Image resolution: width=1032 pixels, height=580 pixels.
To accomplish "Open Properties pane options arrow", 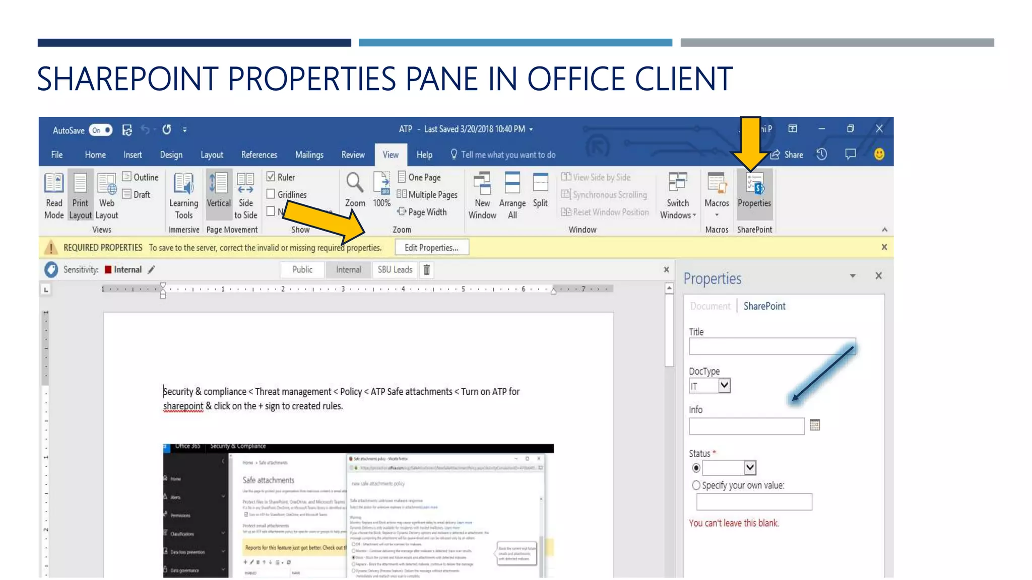I will tap(853, 276).
